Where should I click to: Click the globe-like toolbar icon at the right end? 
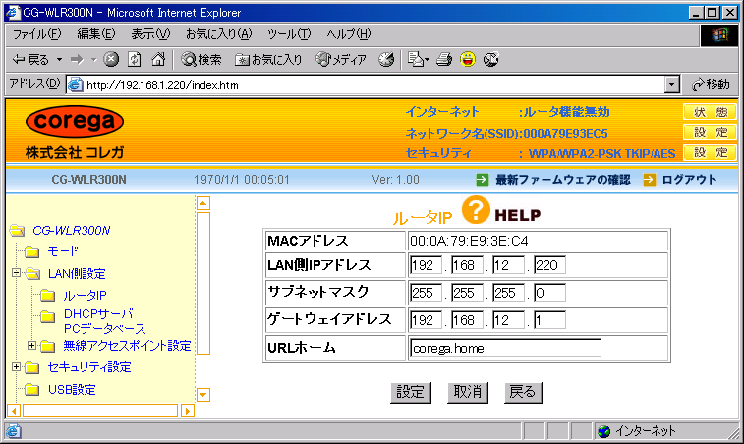(x=491, y=59)
